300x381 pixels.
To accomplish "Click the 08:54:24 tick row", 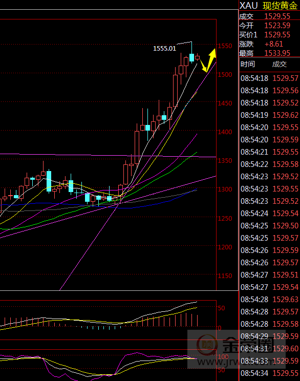I will pos(269,214).
